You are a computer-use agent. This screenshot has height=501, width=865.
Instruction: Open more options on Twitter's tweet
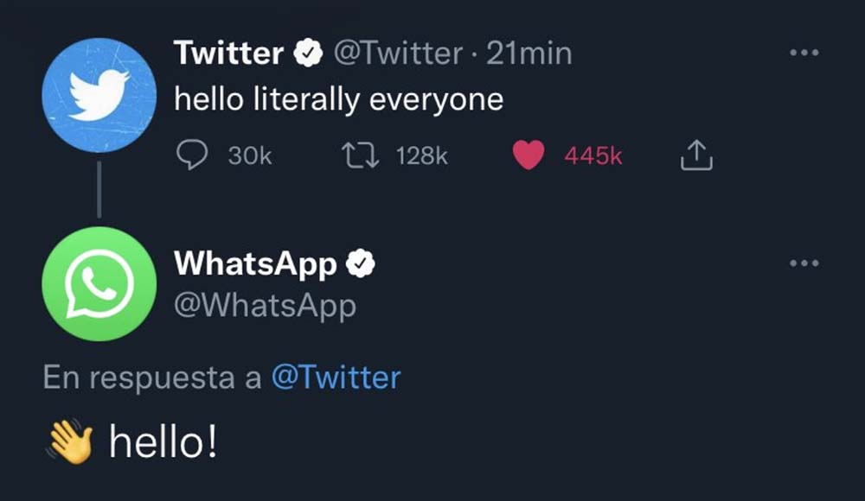tap(804, 53)
